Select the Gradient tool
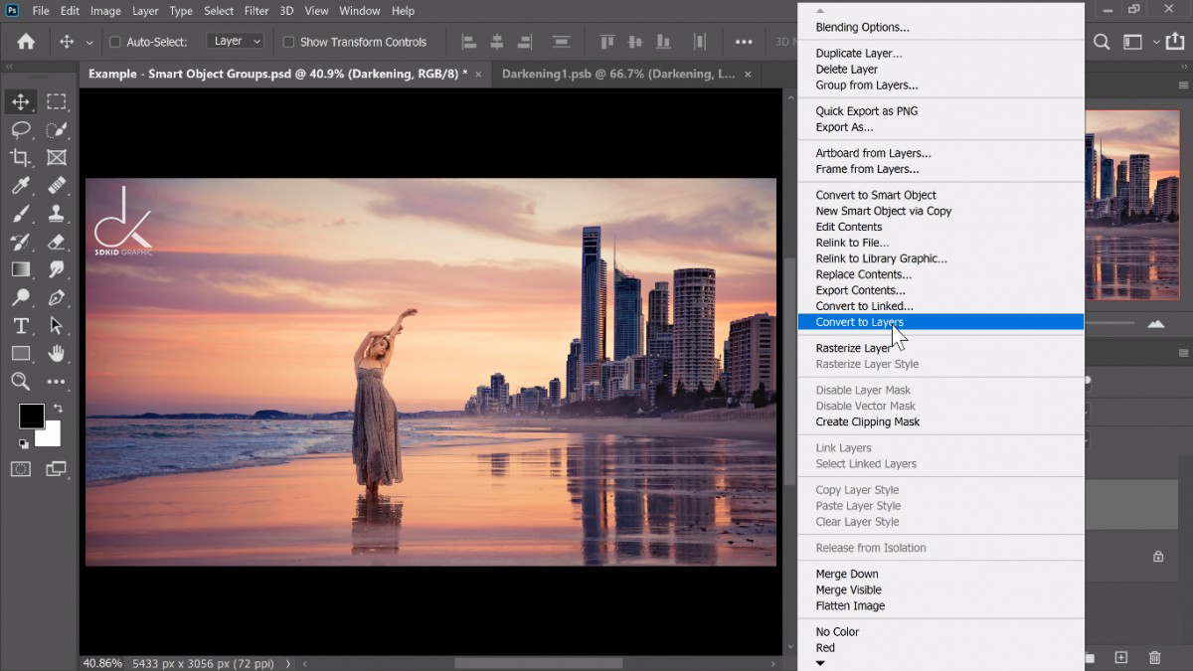Viewport: 1193px width, 671px height. [x=22, y=268]
